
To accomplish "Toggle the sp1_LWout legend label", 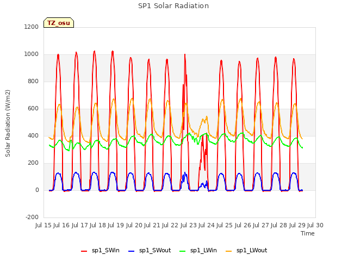I will (x=252, y=251).
